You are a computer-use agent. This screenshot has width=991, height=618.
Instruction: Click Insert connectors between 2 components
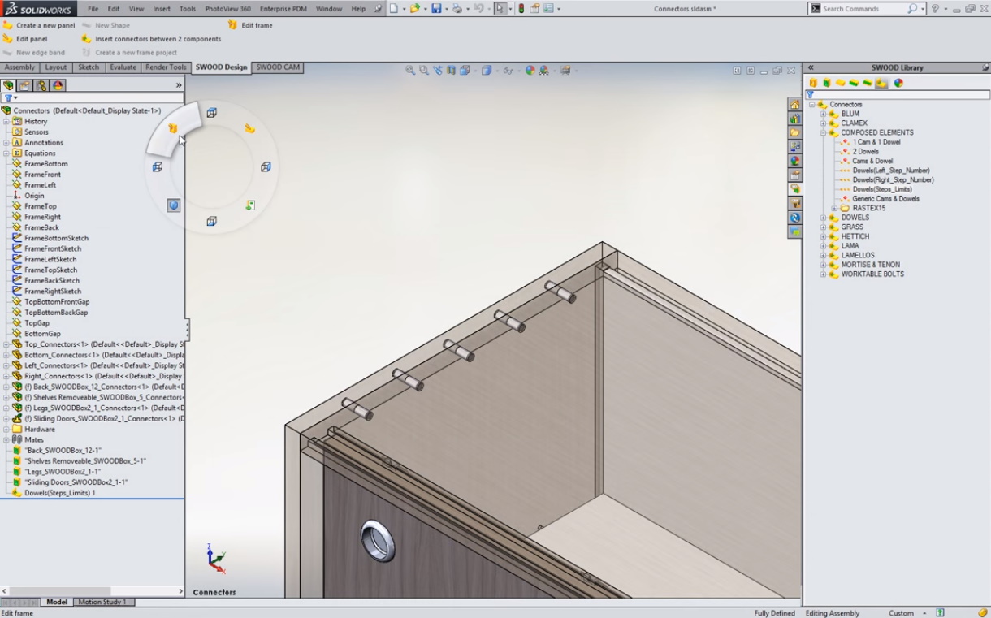(x=158, y=39)
